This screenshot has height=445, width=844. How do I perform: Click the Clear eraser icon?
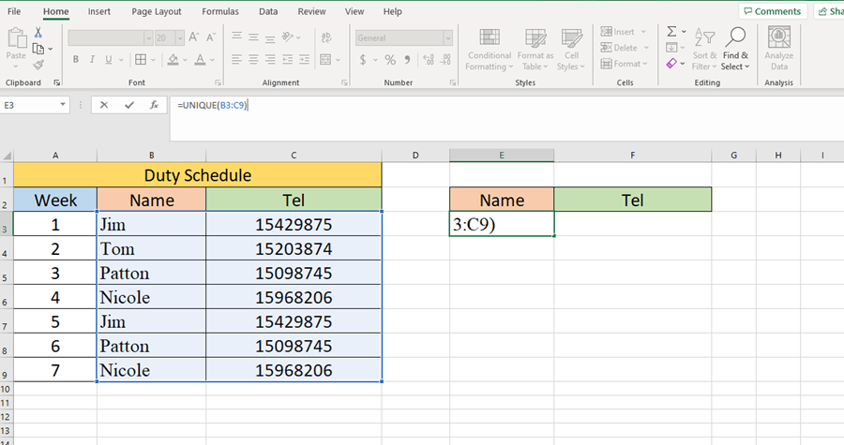[671, 64]
